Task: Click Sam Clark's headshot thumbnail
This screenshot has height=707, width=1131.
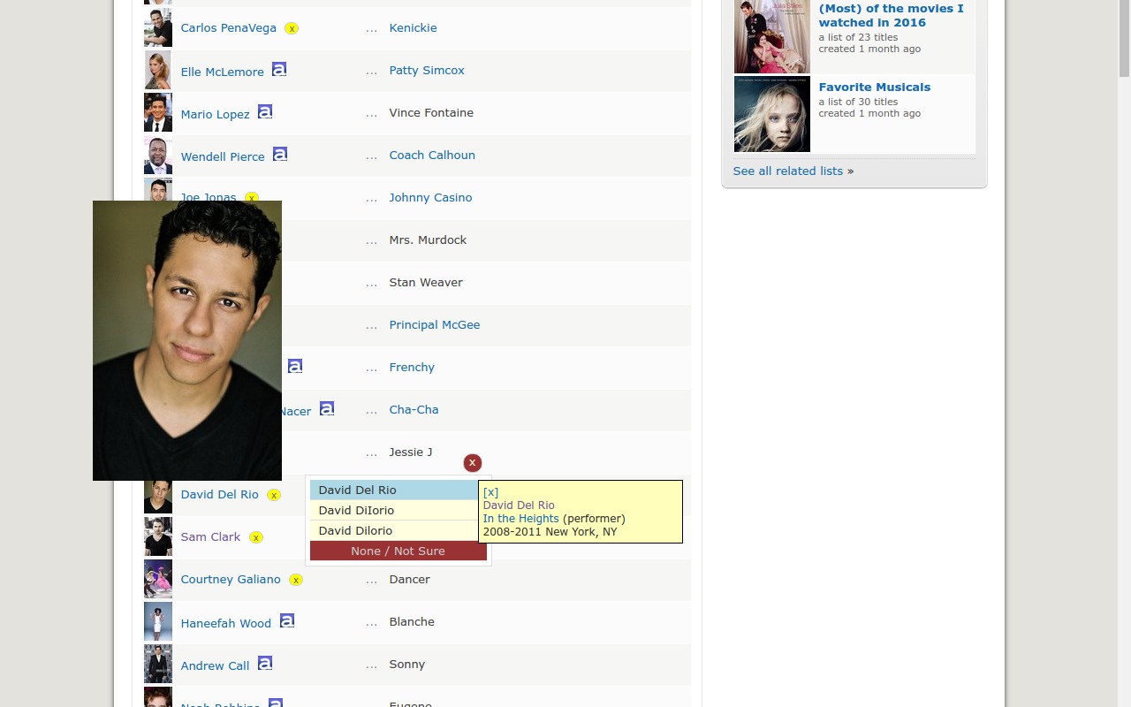Action: click(x=158, y=537)
